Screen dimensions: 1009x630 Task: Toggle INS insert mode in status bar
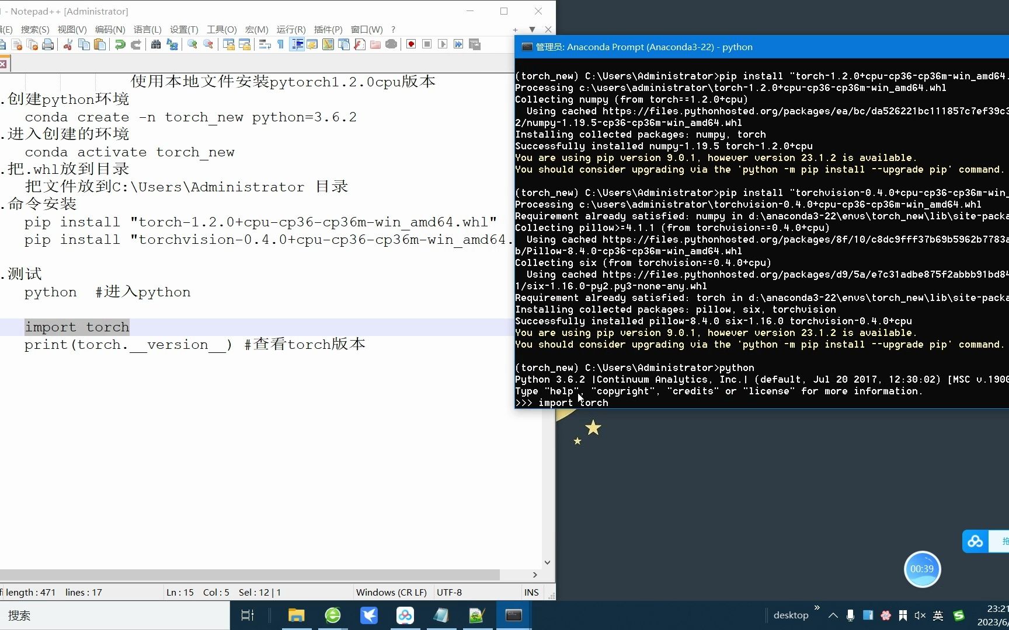(531, 592)
